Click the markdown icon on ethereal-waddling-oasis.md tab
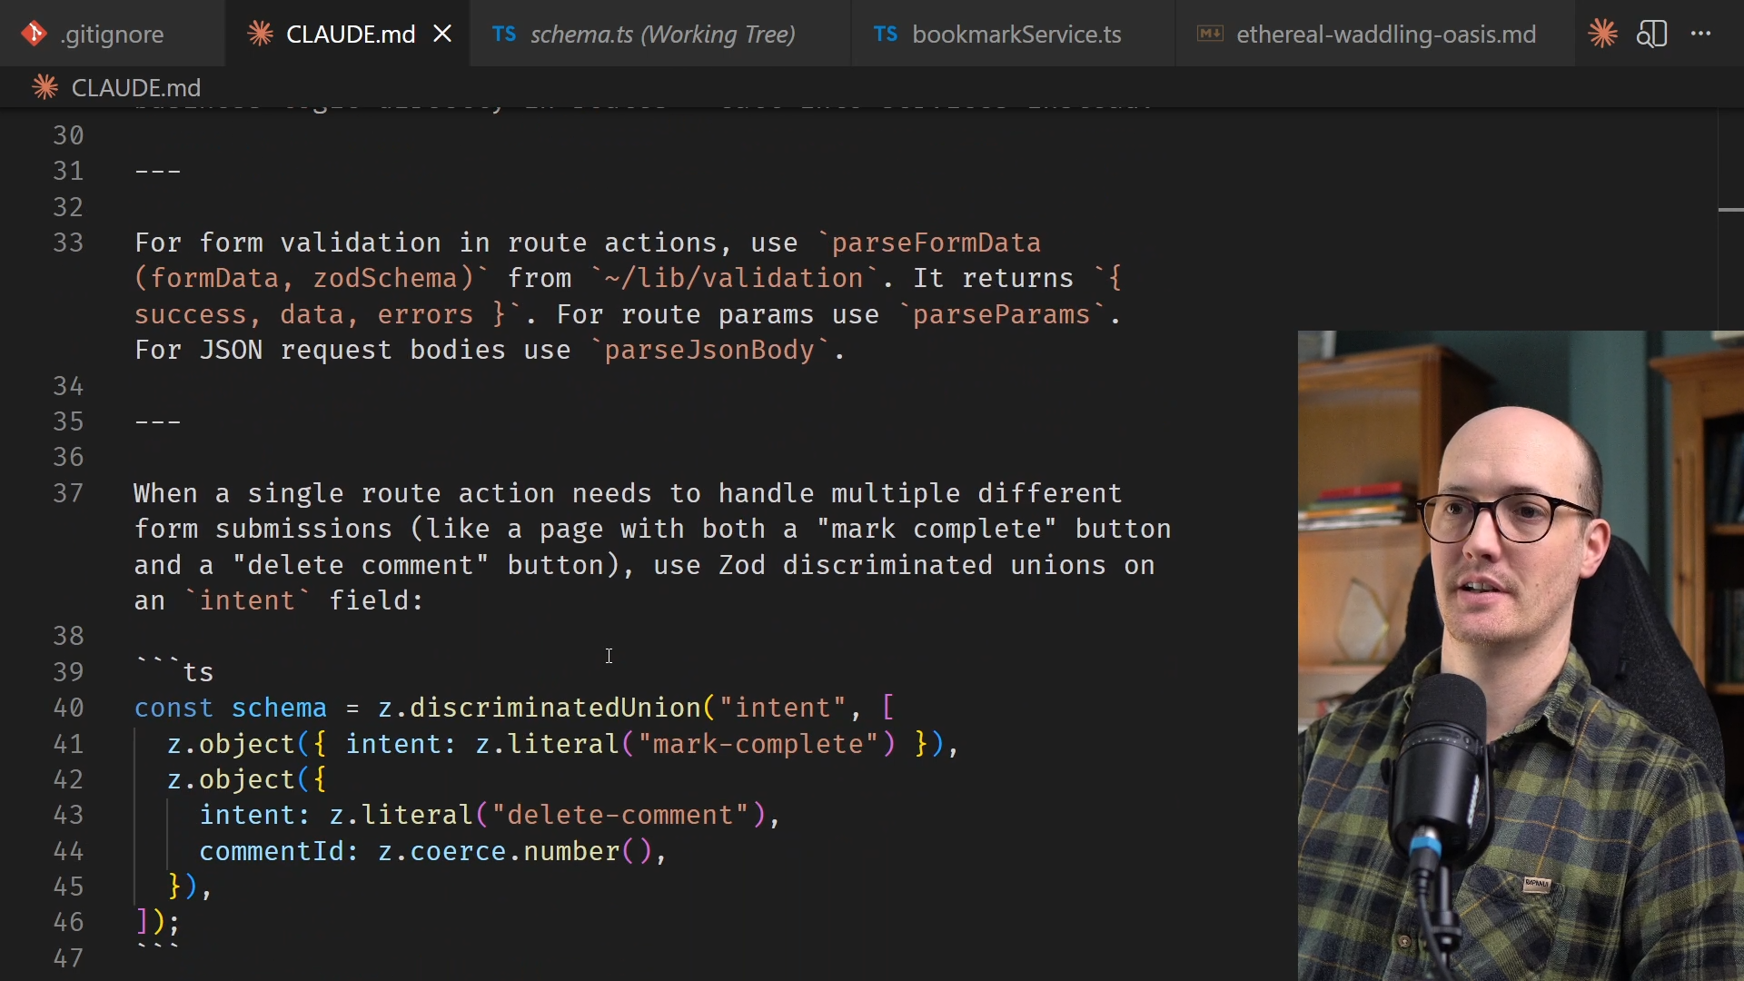 pos(1210,34)
